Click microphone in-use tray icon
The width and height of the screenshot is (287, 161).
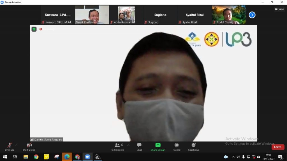pos(243,157)
